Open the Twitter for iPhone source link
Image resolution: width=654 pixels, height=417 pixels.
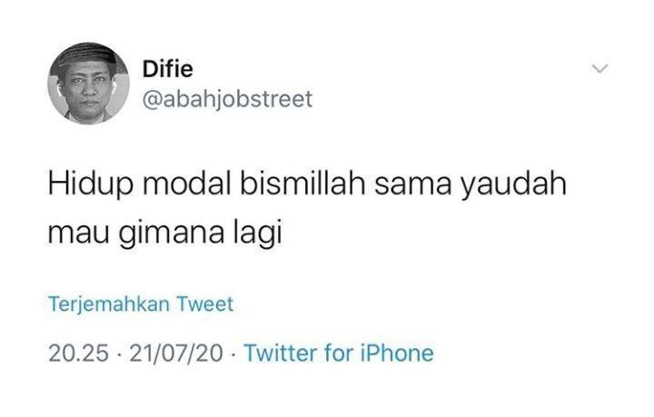click(339, 352)
